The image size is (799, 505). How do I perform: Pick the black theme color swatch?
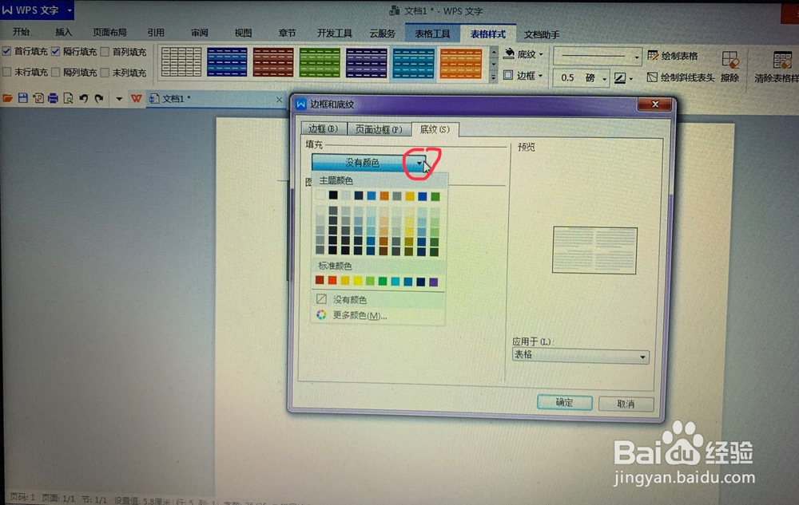[333, 195]
